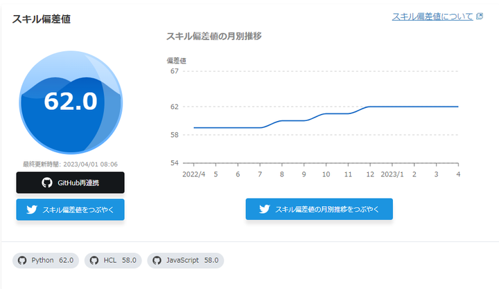Select the Python 62.0 language chip
The image size is (499, 289).
tap(46, 261)
